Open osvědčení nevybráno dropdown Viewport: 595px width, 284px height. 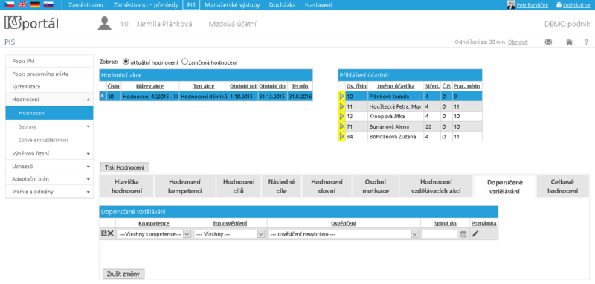(x=344, y=234)
